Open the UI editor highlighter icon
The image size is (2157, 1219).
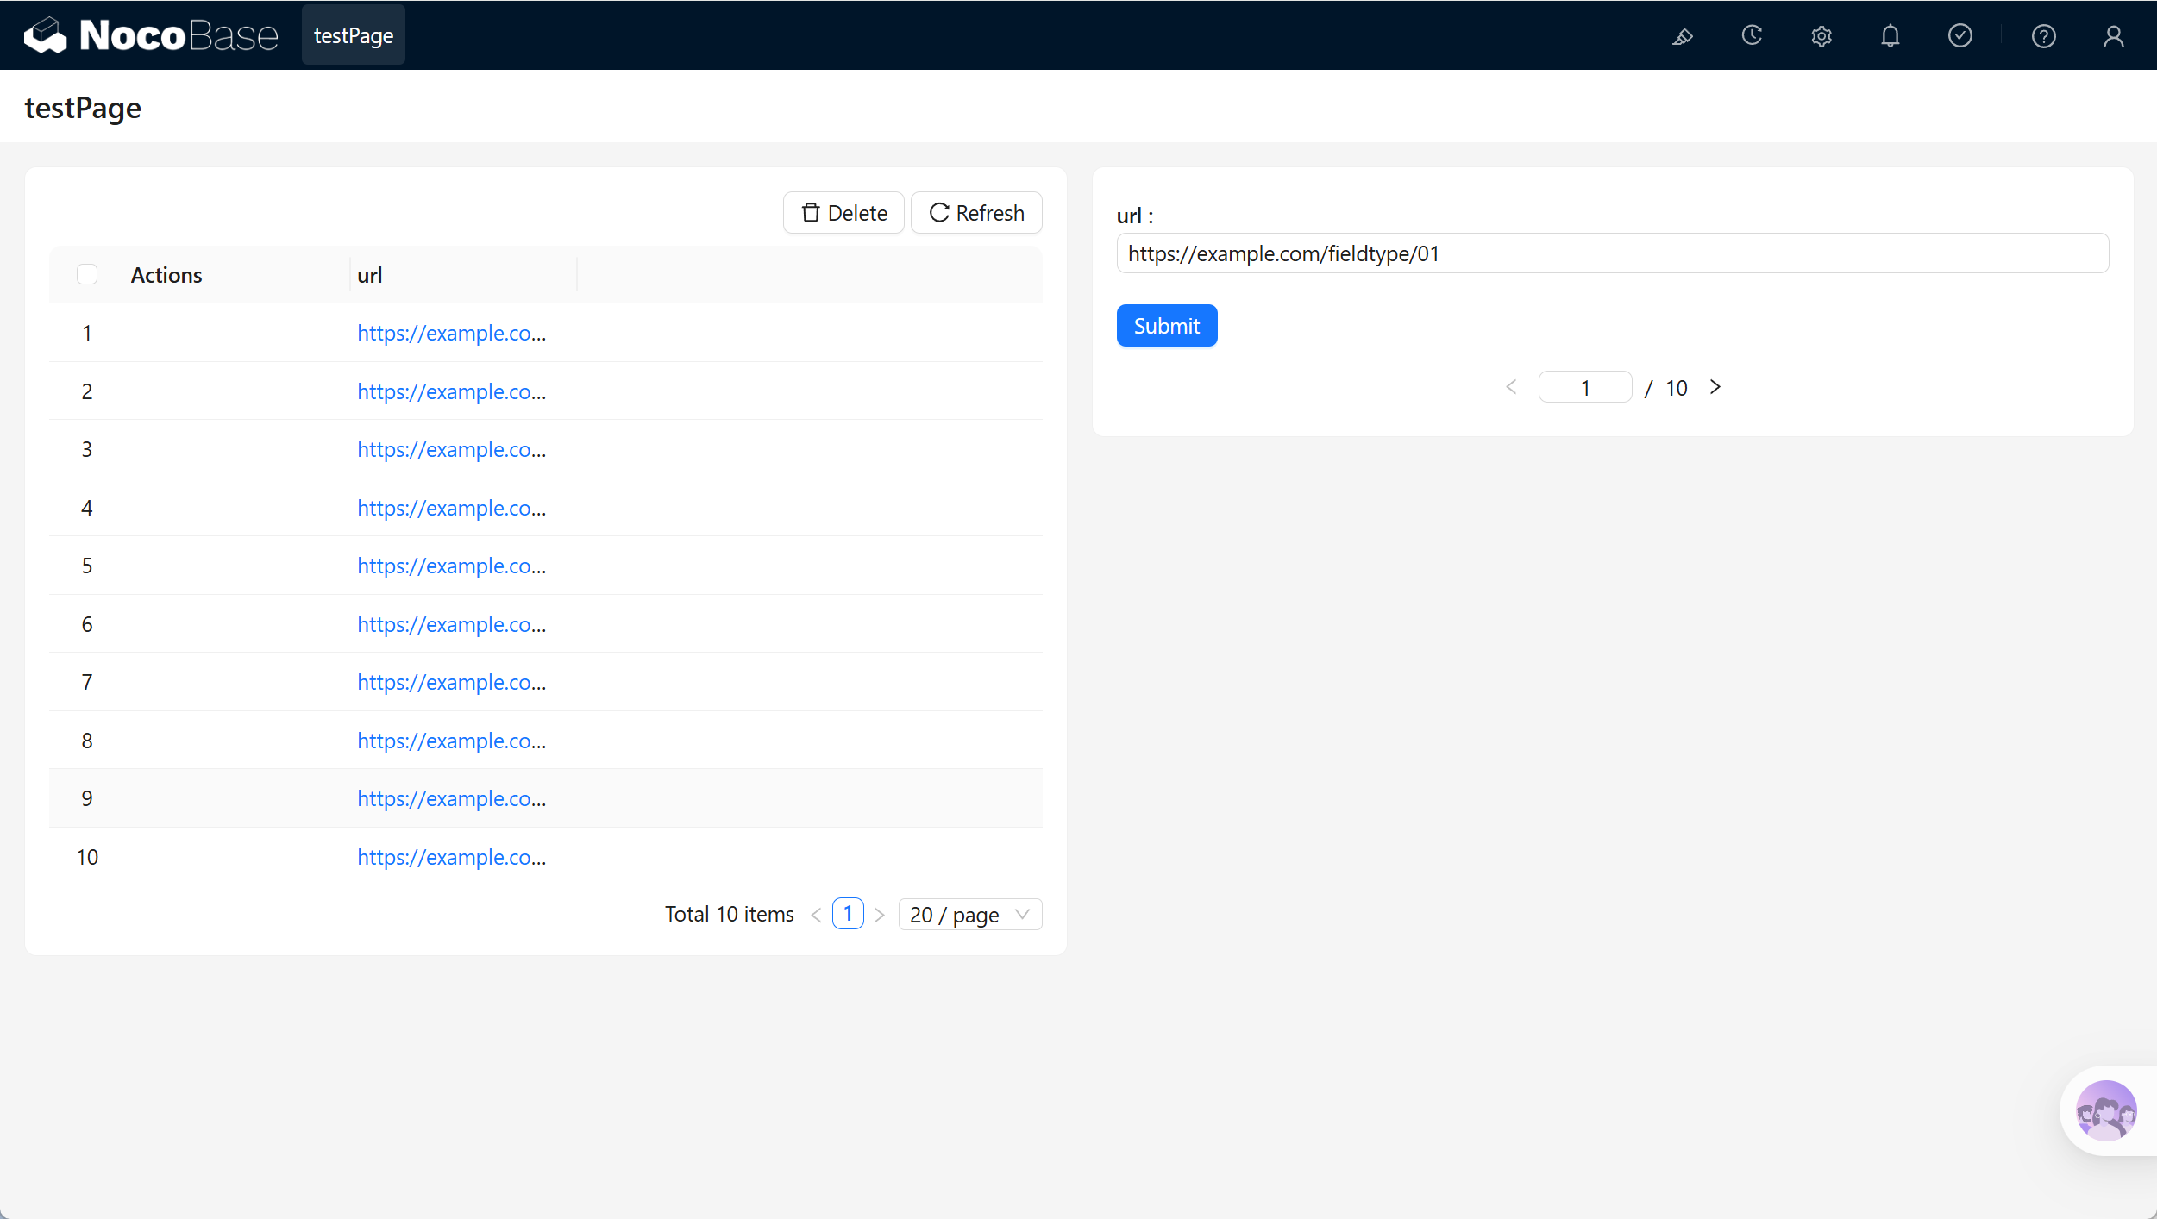[1682, 36]
